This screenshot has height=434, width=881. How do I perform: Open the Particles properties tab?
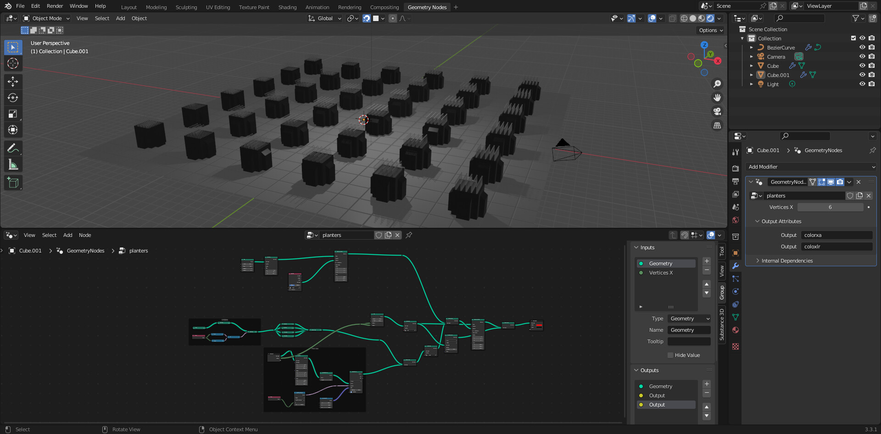pyautogui.click(x=736, y=279)
